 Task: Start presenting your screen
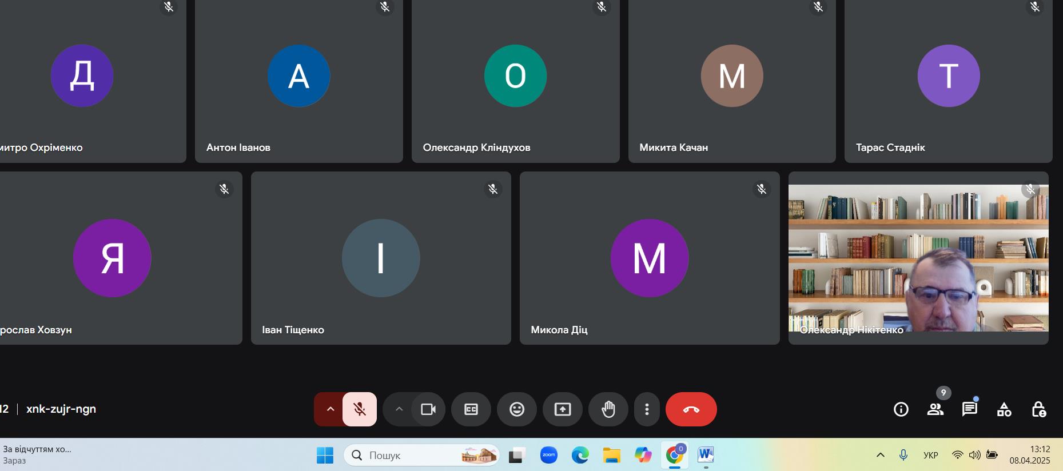pos(563,409)
